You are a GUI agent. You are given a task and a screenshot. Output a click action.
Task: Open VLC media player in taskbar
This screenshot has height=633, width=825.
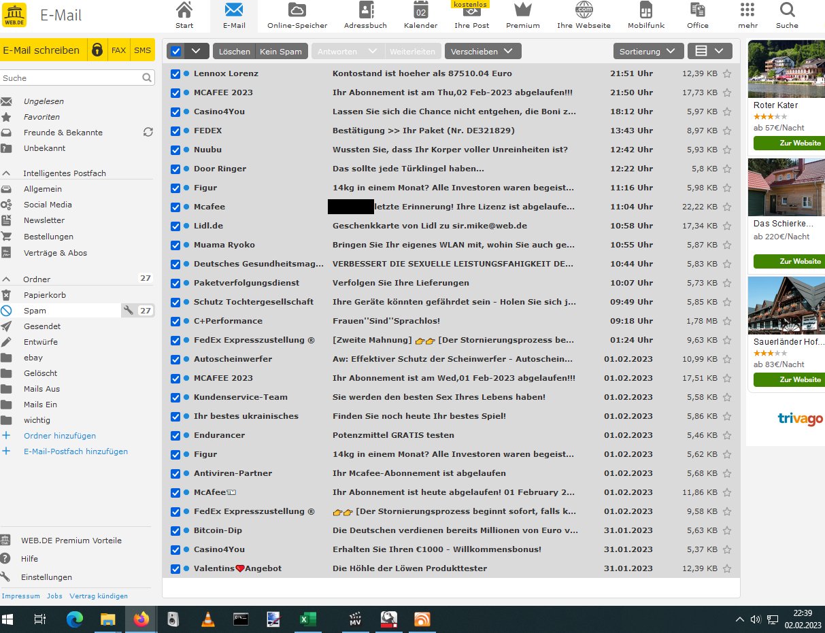207,619
